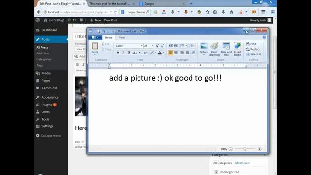Screen dimensions: 311x175
Task: Click Paint drawing in Insert group
Action: pos(214,49)
